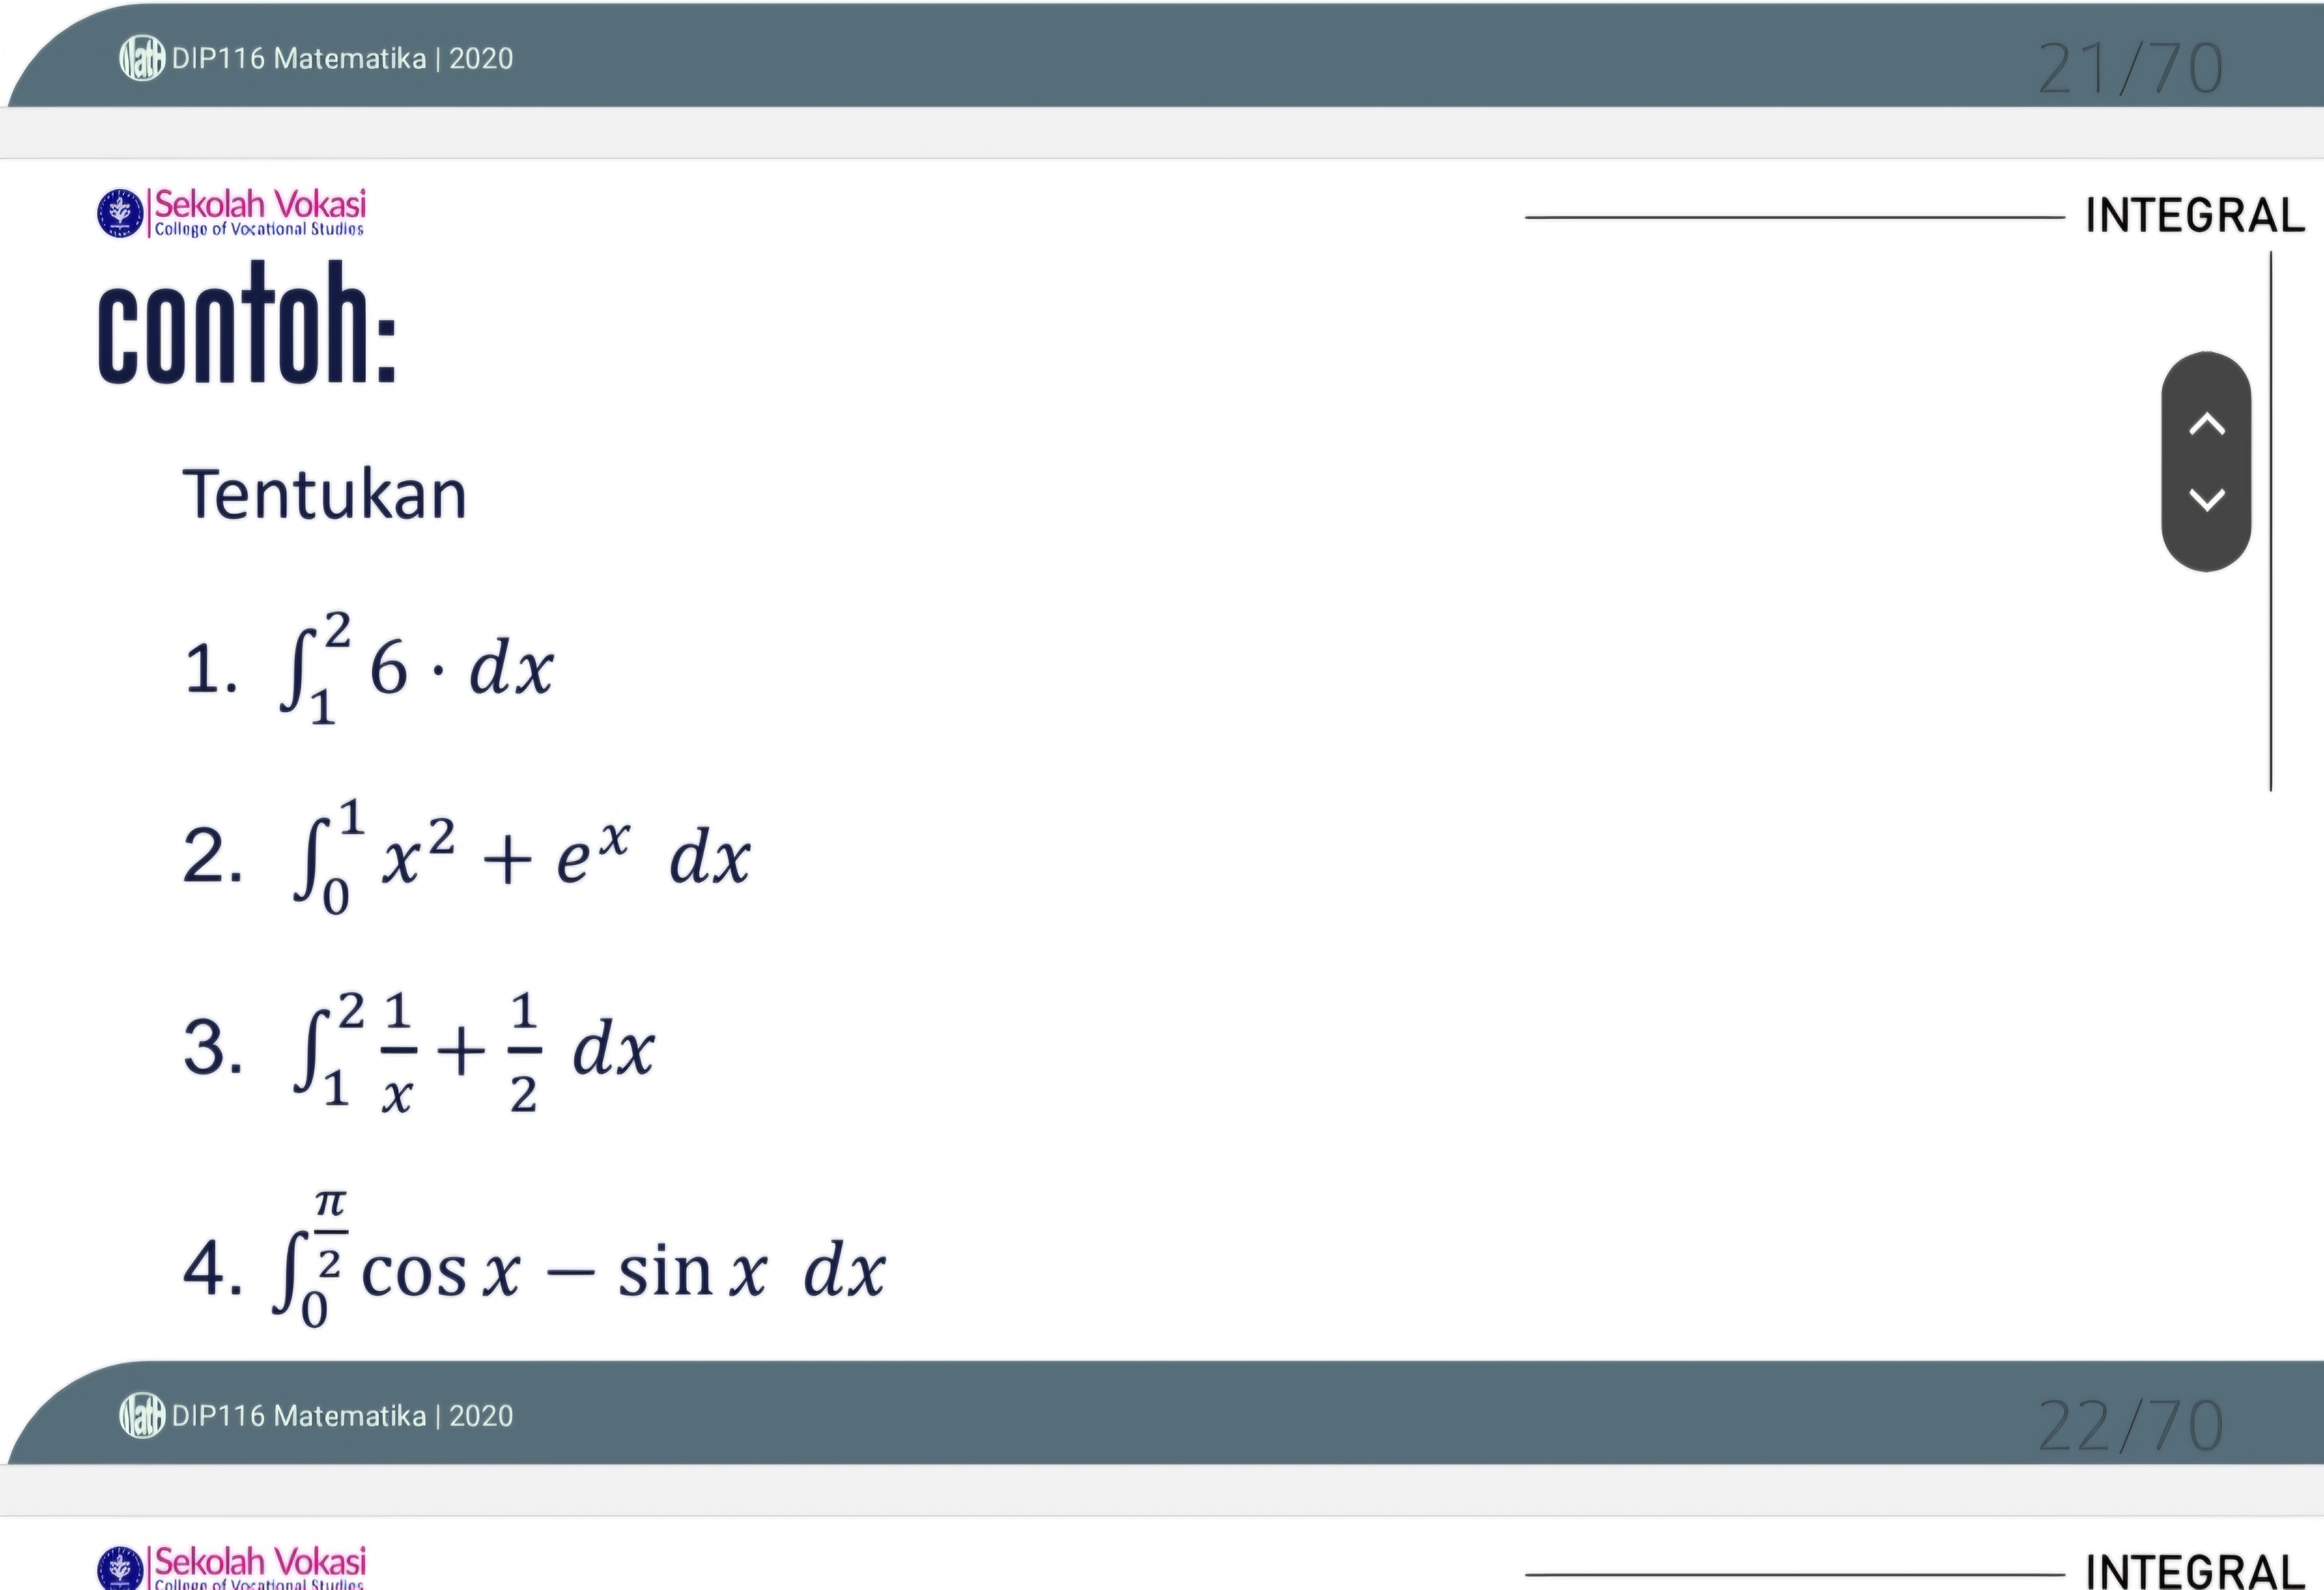Click the Math badge icon in slide 22 footer

coord(142,1416)
